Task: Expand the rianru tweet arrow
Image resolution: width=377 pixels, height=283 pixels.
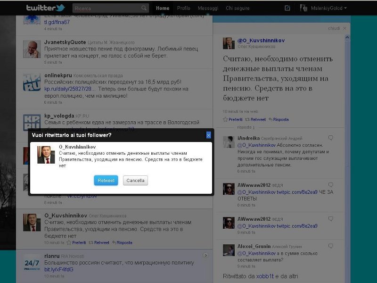Action: [205, 256]
